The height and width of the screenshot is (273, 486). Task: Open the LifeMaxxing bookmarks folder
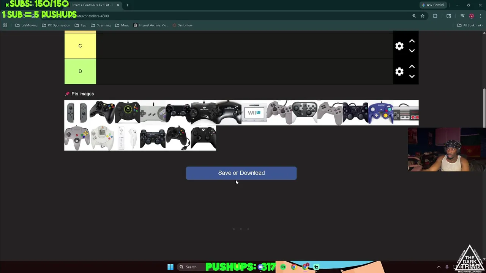click(x=26, y=25)
